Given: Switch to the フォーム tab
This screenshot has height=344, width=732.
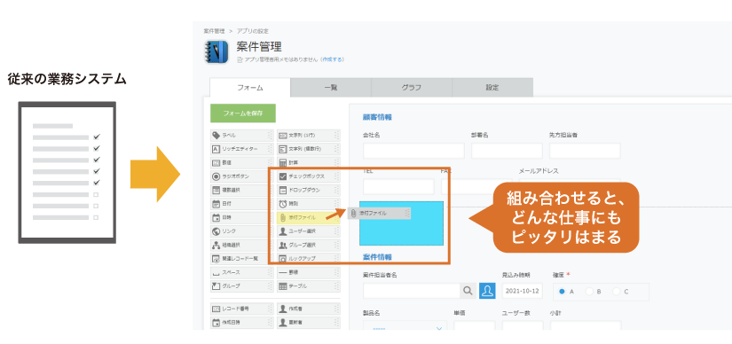Looking at the screenshot, I should pyautogui.click(x=250, y=87).
